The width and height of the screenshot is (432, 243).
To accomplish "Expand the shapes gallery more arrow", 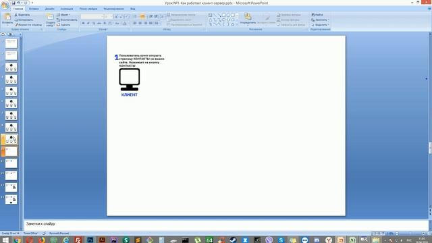I will [237, 24].
